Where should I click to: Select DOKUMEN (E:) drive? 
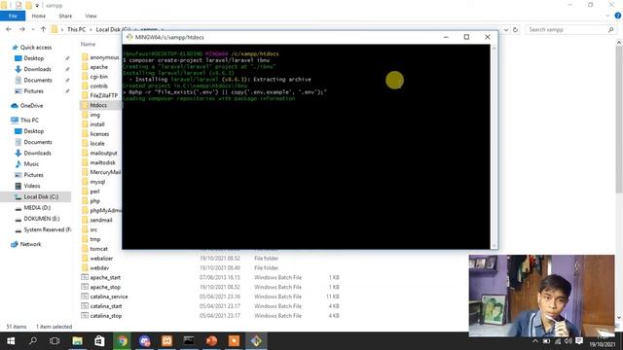click(x=41, y=219)
